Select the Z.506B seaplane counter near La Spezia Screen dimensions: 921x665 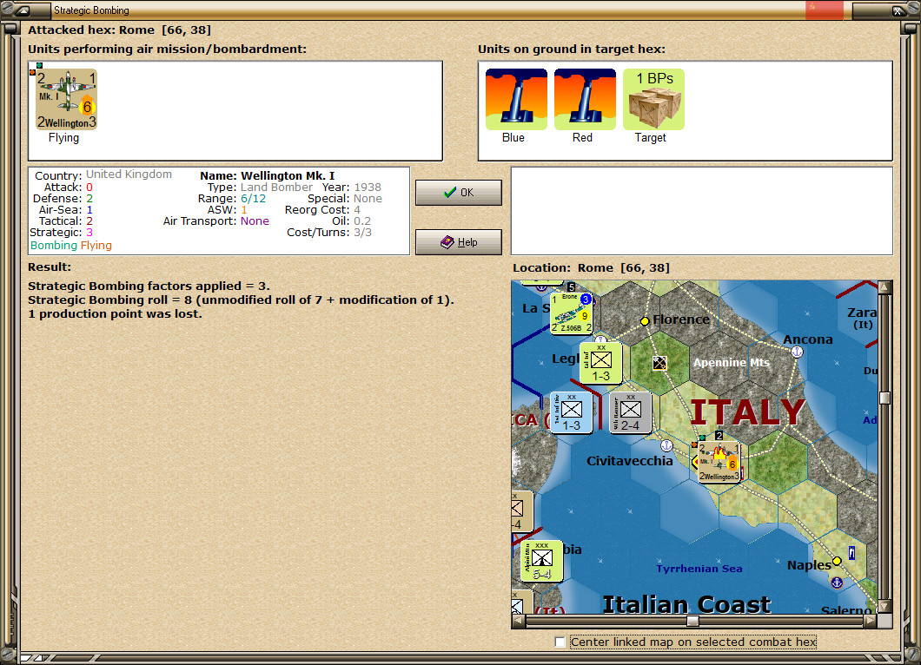pos(570,313)
